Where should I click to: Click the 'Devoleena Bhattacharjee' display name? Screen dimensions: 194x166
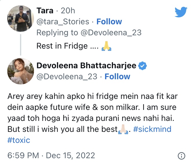point(86,66)
